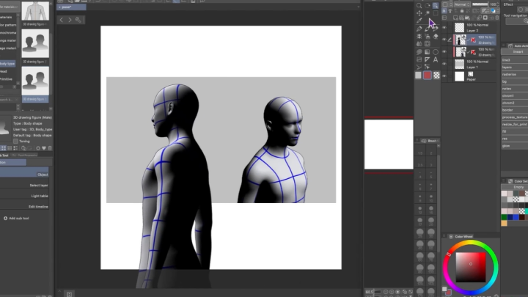Hide Layer 2 using its eye icon
The image size is (528, 297).
[444, 26]
